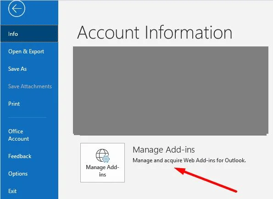The width and height of the screenshot is (273, 199).
Task: Click the Manage Add-ins tile button
Action: [x=103, y=163]
